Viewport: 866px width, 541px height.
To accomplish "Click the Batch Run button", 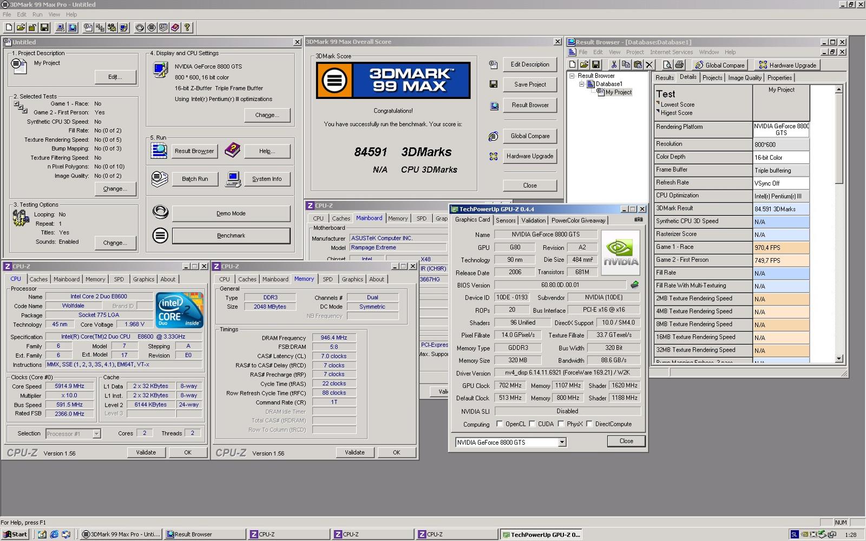I will click(x=195, y=179).
